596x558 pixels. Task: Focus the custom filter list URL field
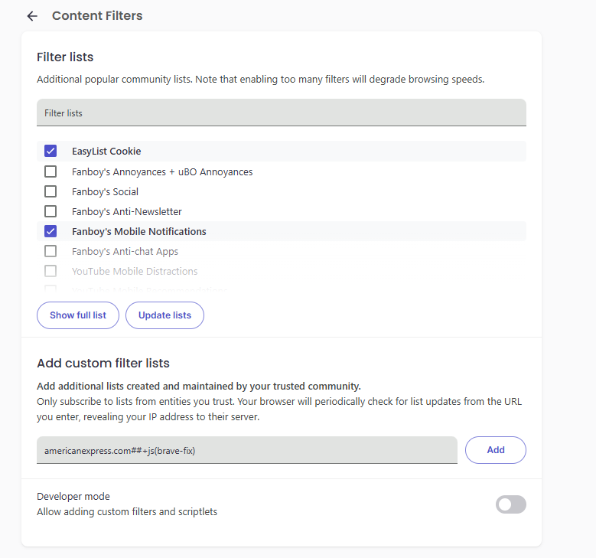click(x=246, y=450)
